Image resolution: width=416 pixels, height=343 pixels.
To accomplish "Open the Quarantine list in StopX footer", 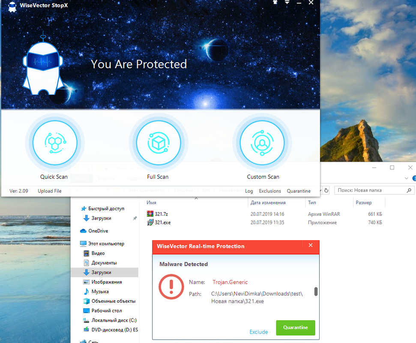I will tap(299, 191).
